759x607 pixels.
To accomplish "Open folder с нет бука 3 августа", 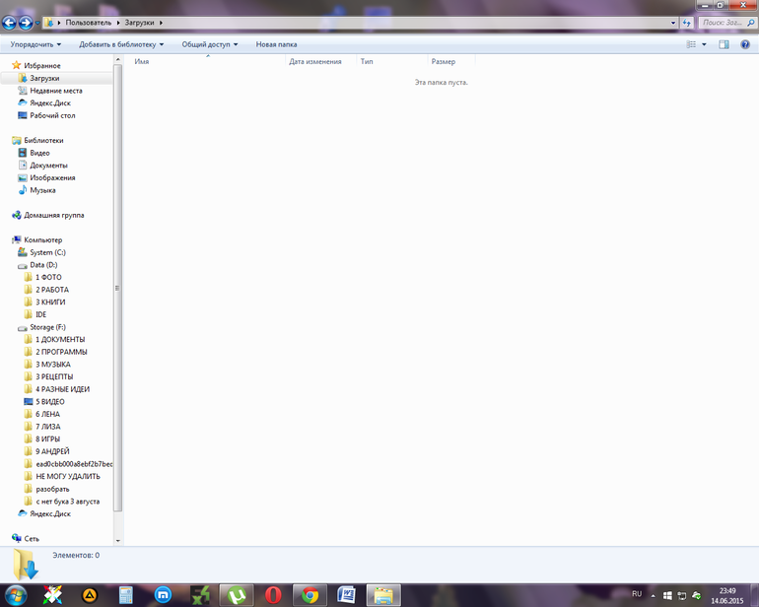I will point(67,502).
